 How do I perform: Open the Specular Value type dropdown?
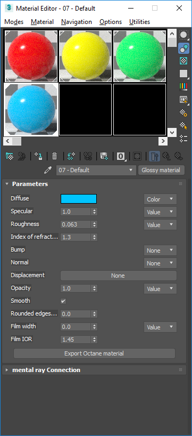click(160, 212)
